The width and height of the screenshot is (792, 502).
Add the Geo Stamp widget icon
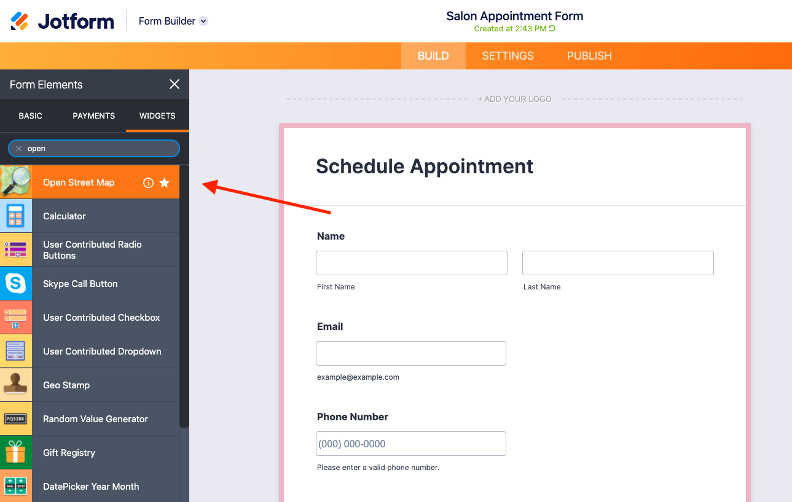coord(16,385)
